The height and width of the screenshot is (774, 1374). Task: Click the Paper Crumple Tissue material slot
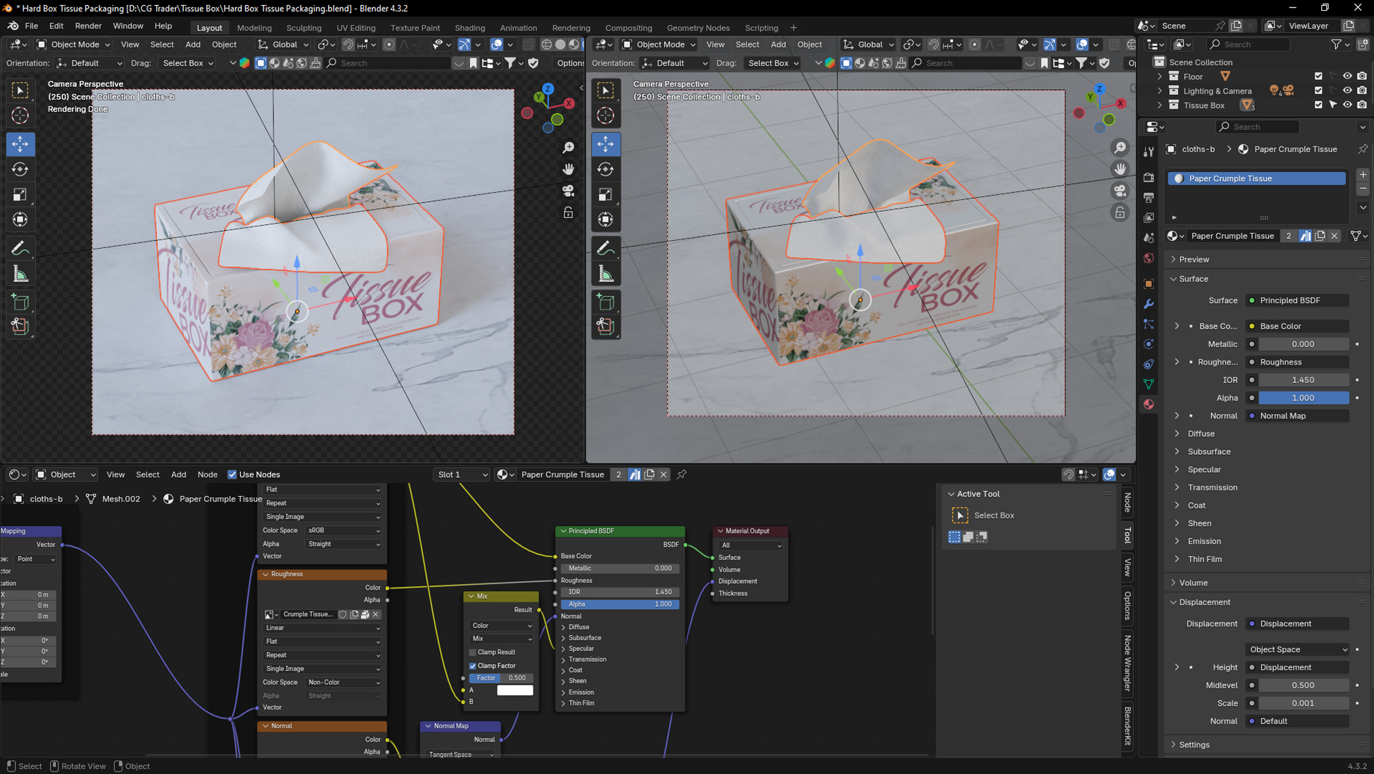(x=1257, y=179)
